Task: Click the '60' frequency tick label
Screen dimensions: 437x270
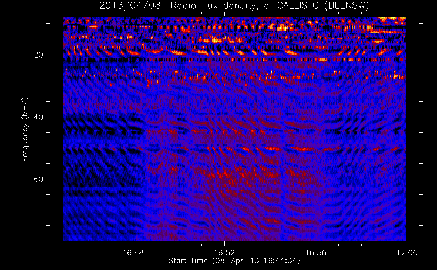Action: pos(39,179)
